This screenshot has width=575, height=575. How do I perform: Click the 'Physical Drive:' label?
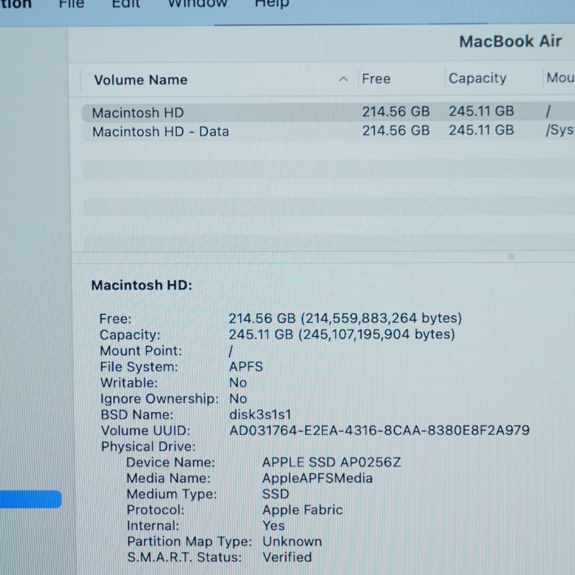(x=148, y=447)
